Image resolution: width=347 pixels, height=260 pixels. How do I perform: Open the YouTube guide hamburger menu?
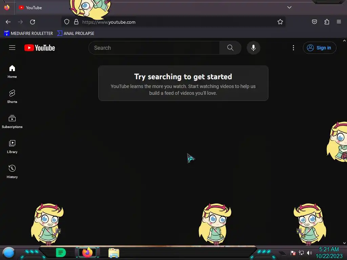coord(12,48)
